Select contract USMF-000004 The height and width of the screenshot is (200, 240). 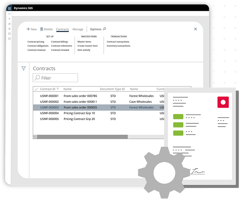[x=49, y=113]
